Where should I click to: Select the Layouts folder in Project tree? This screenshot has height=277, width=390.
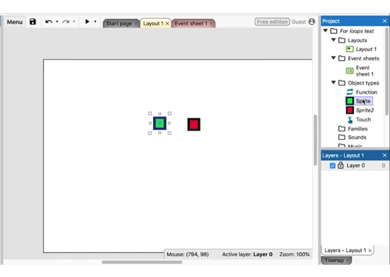(x=357, y=40)
